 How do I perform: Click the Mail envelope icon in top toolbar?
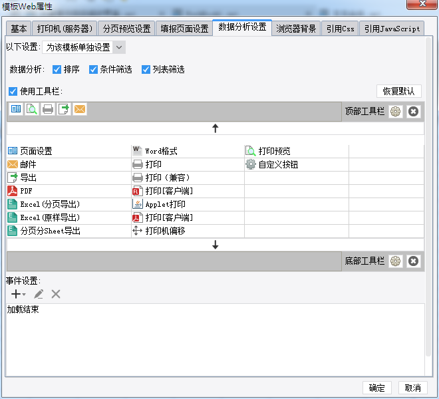(80, 109)
